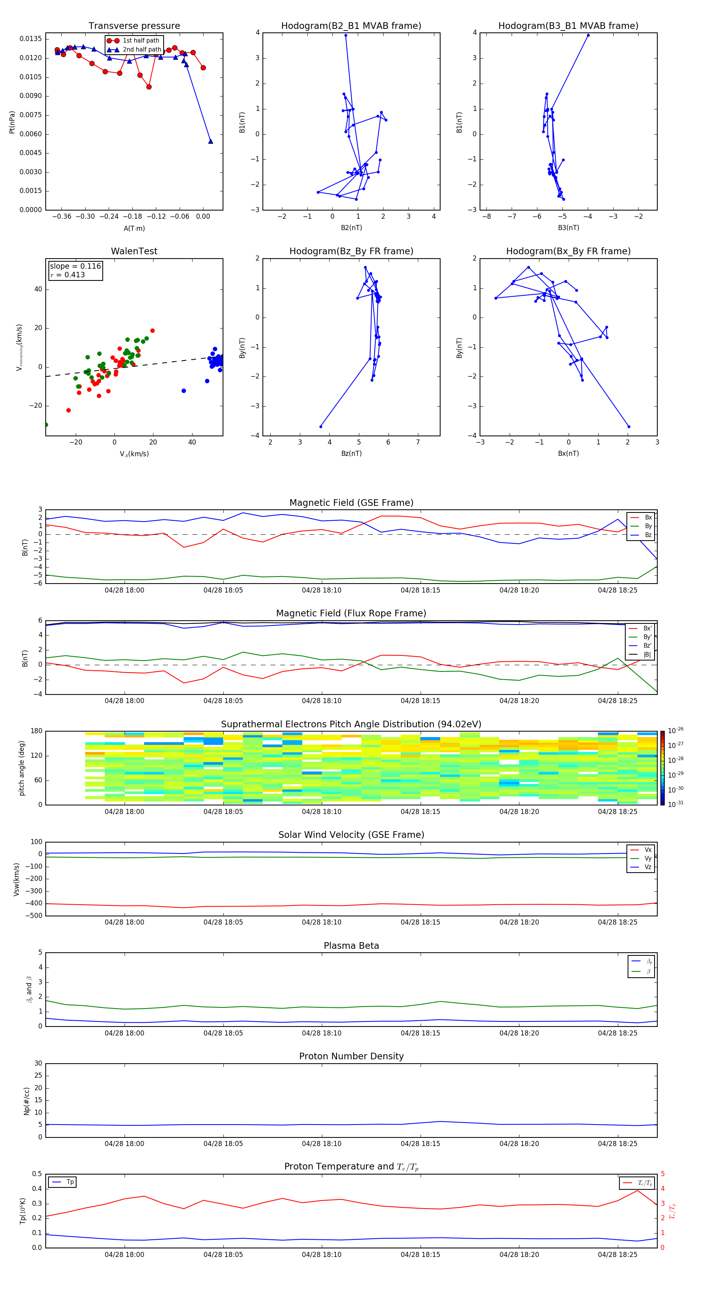
Task: Click the pitch angle plot colorbar
Action: click(662, 768)
